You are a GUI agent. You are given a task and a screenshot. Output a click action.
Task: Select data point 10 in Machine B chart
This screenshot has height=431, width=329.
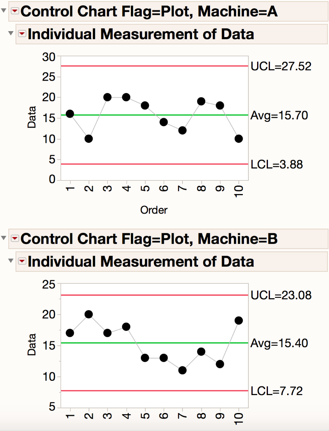pyautogui.click(x=239, y=320)
